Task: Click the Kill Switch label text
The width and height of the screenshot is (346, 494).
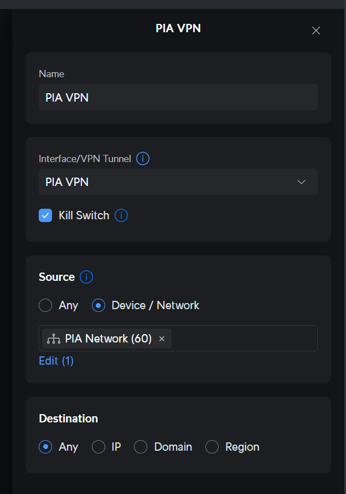Action: click(x=84, y=215)
